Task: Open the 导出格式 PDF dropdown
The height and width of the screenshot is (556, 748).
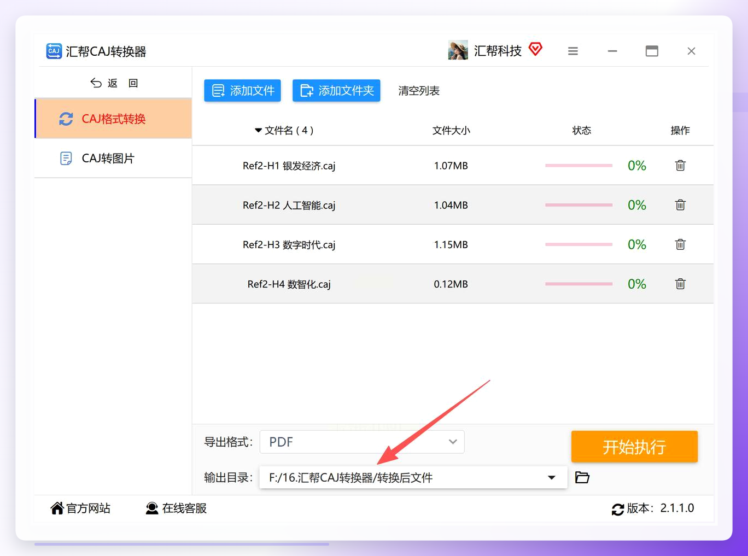Action: (x=362, y=442)
